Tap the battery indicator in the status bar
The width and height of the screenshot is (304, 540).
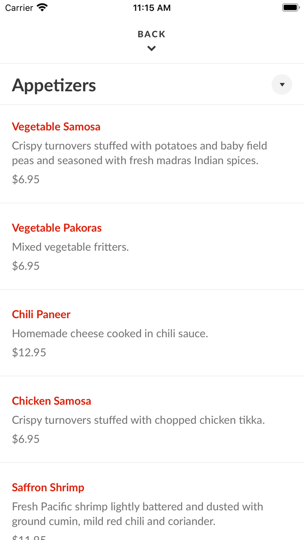point(289,7)
